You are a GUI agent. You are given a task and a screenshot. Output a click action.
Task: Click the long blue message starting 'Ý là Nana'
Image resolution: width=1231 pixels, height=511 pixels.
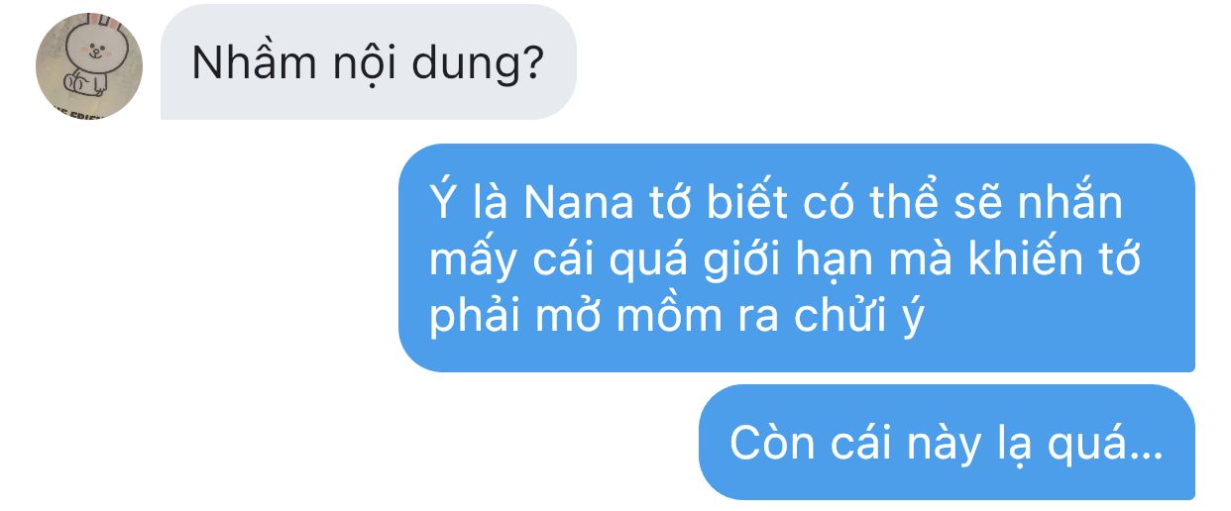click(x=797, y=258)
